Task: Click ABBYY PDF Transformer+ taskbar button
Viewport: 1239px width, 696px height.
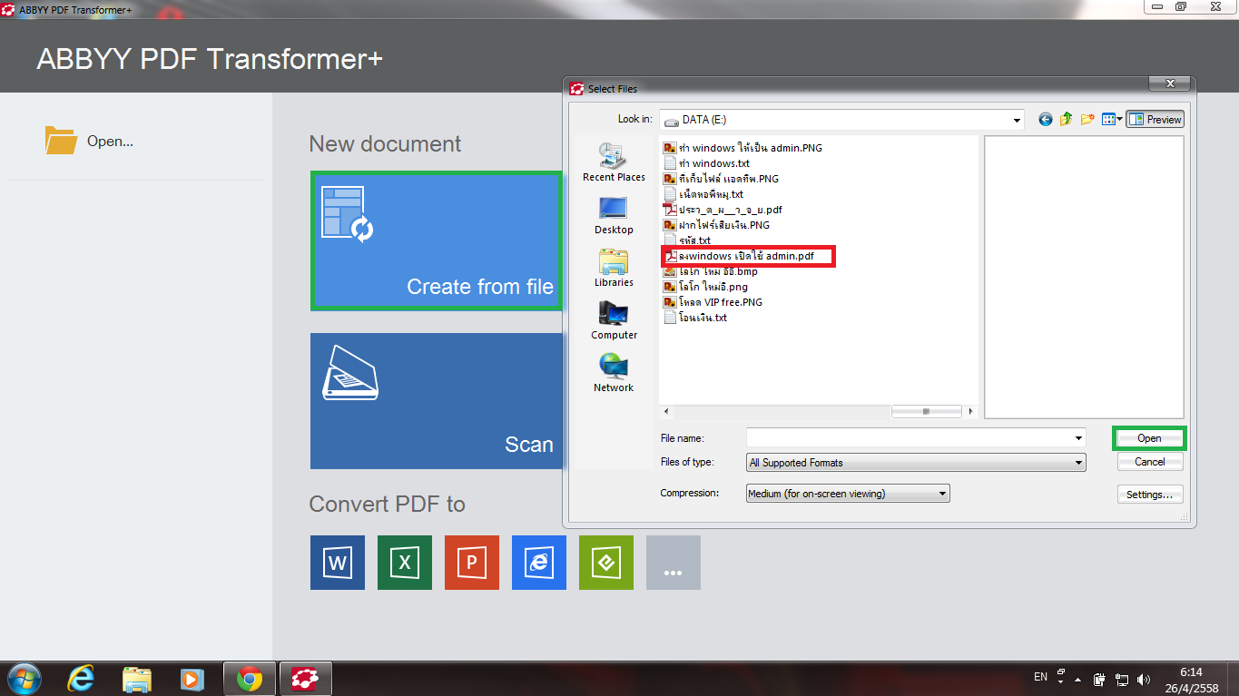Action: point(305,679)
